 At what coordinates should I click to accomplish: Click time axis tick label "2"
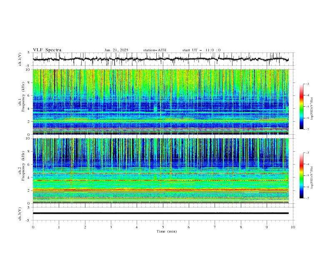pos(85,227)
